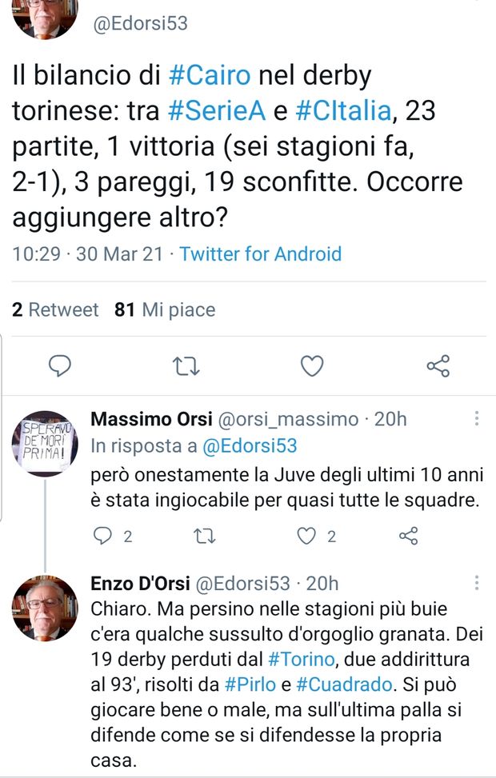Reply to Massimo Orsi's comment

point(104,536)
